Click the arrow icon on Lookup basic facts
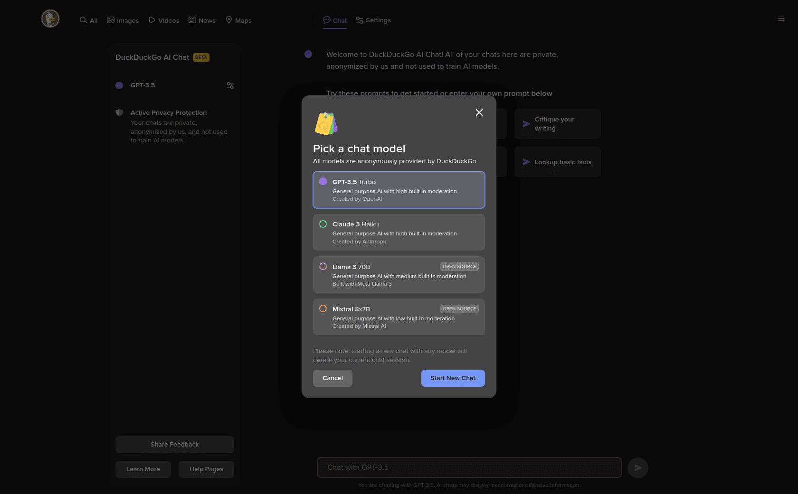 click(x=526, y=162)
